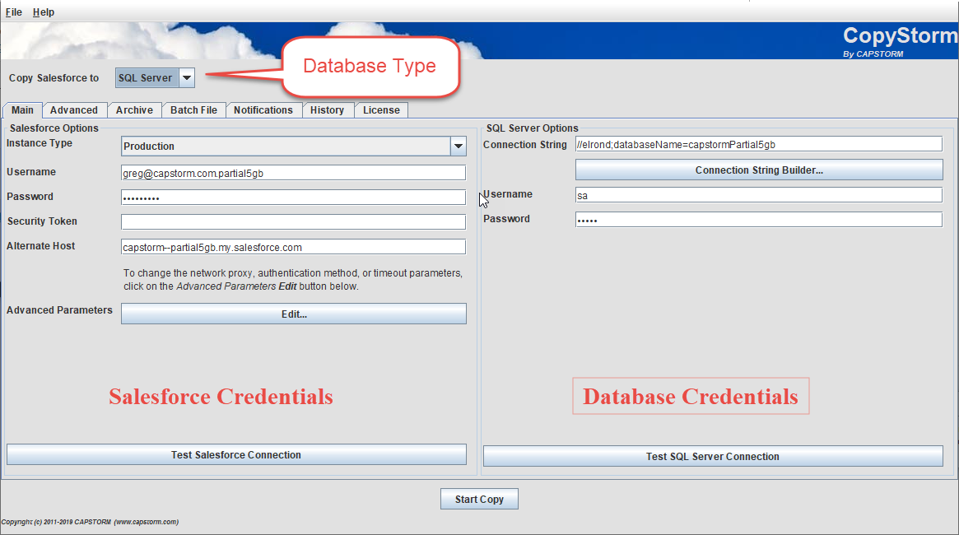
Task: Select the Security Token input field
Action: tap(294, 222)
